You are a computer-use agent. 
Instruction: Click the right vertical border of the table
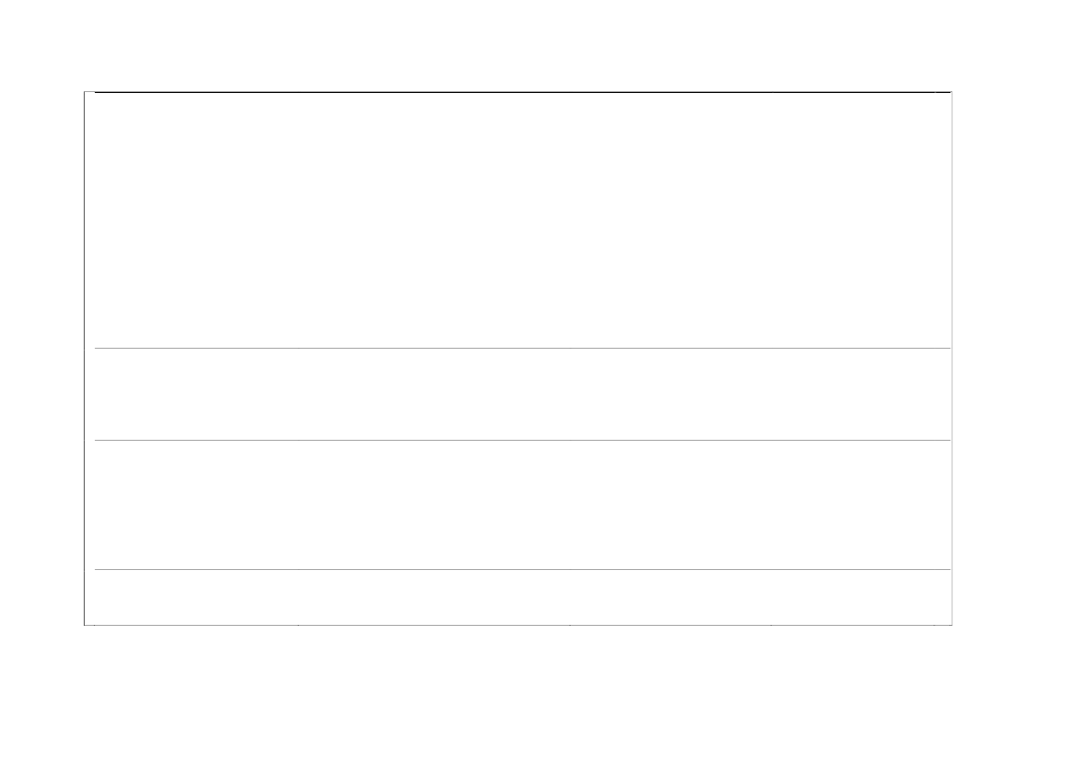tap(951, 358)
